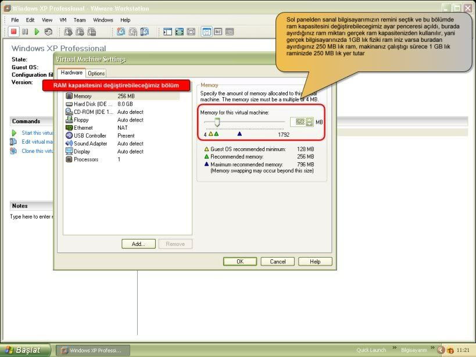This screenshot has height=357, width=476.
Task: Select the CD-ROM device icon
Action: (69, 112)
